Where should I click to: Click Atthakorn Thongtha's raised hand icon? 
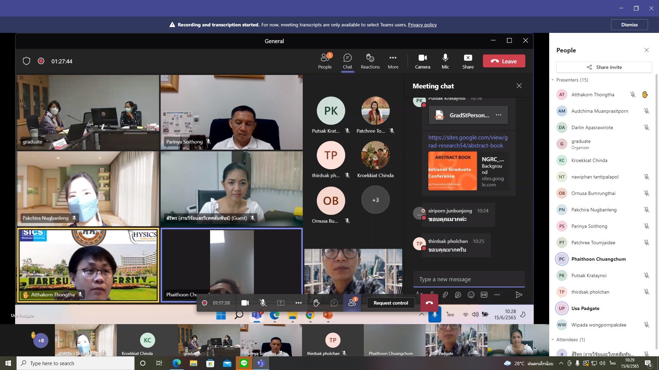(x=645, y=95)
